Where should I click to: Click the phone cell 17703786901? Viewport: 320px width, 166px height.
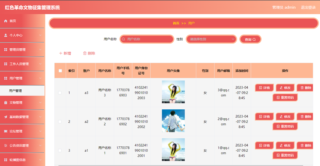coord(123,150)
